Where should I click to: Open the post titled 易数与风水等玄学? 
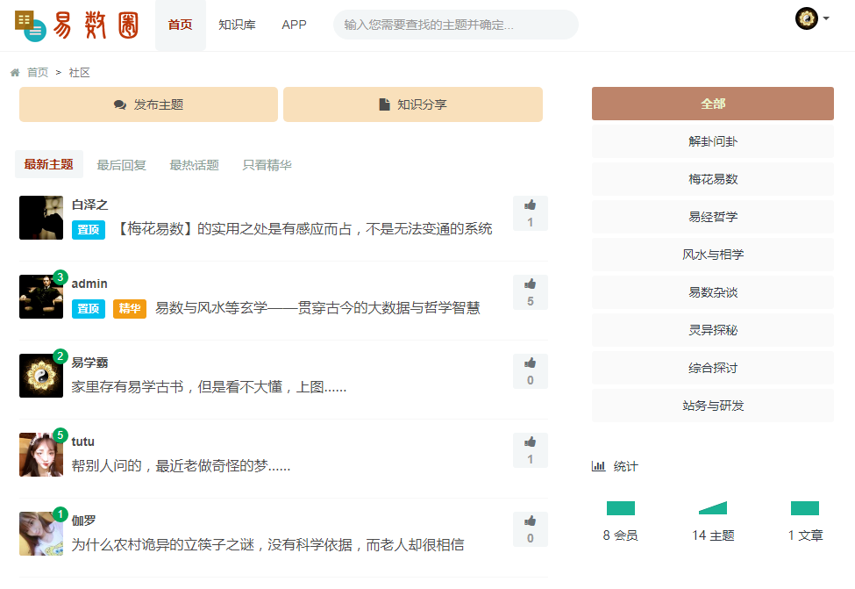click(x=317, y=308)
